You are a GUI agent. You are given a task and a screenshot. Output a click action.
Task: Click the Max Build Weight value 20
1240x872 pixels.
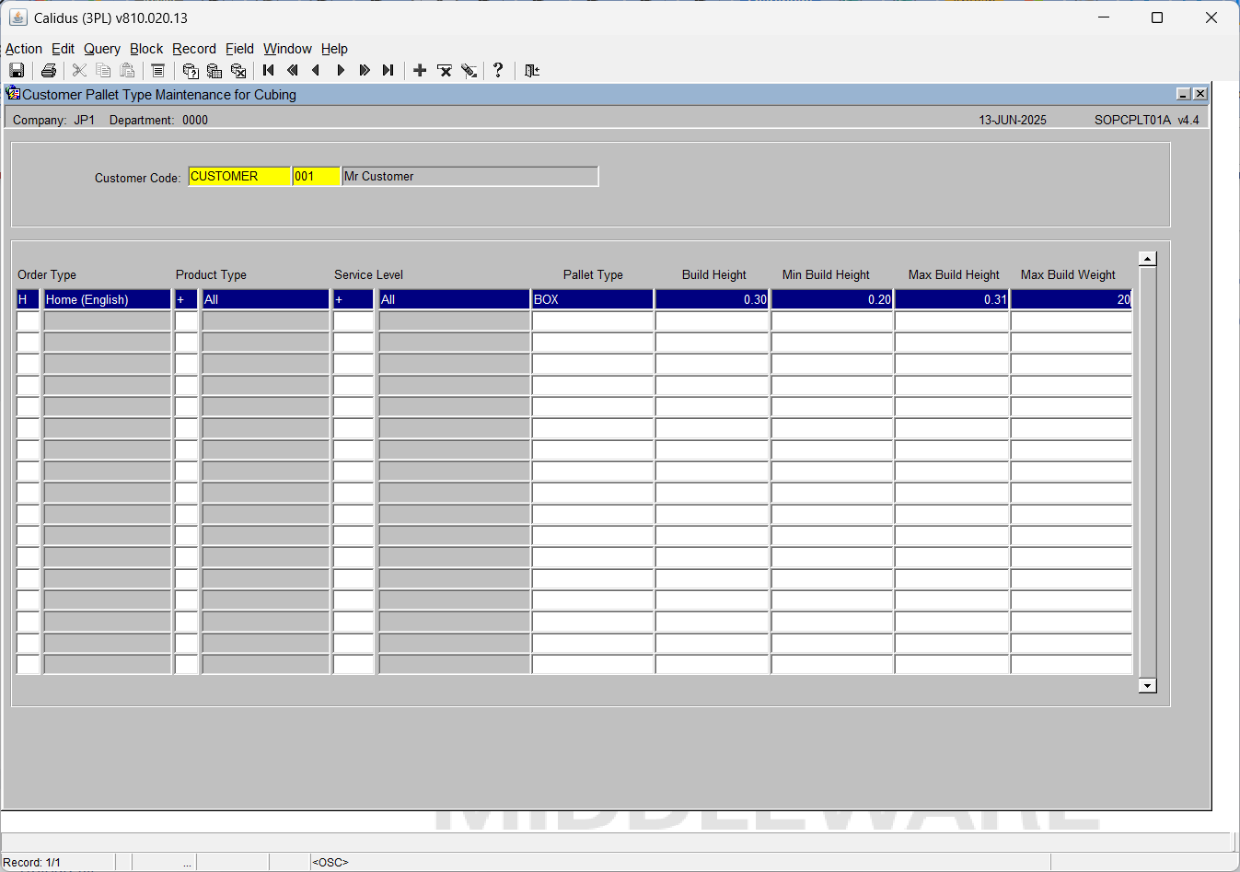click(1072, 299)
